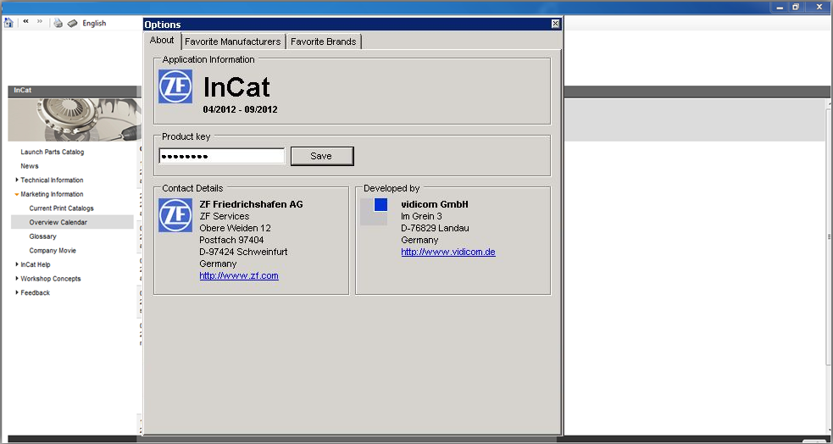The width and height of the screenshot is (833, 444).
Task: Click D-76829 Landau address line
Action: [435, 228]
